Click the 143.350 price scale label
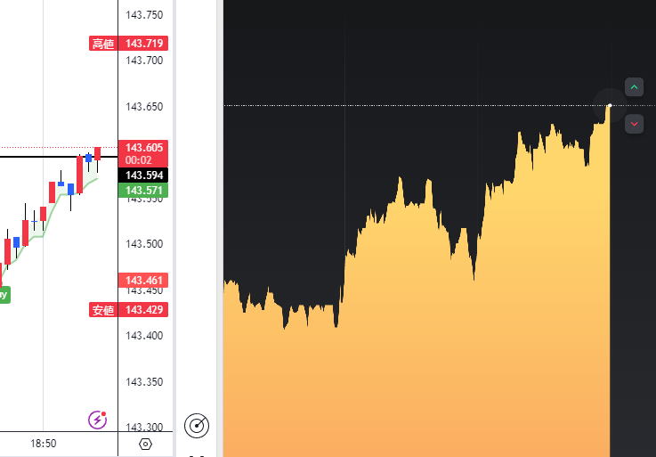 pyautogui.click(x=144, y=382)
